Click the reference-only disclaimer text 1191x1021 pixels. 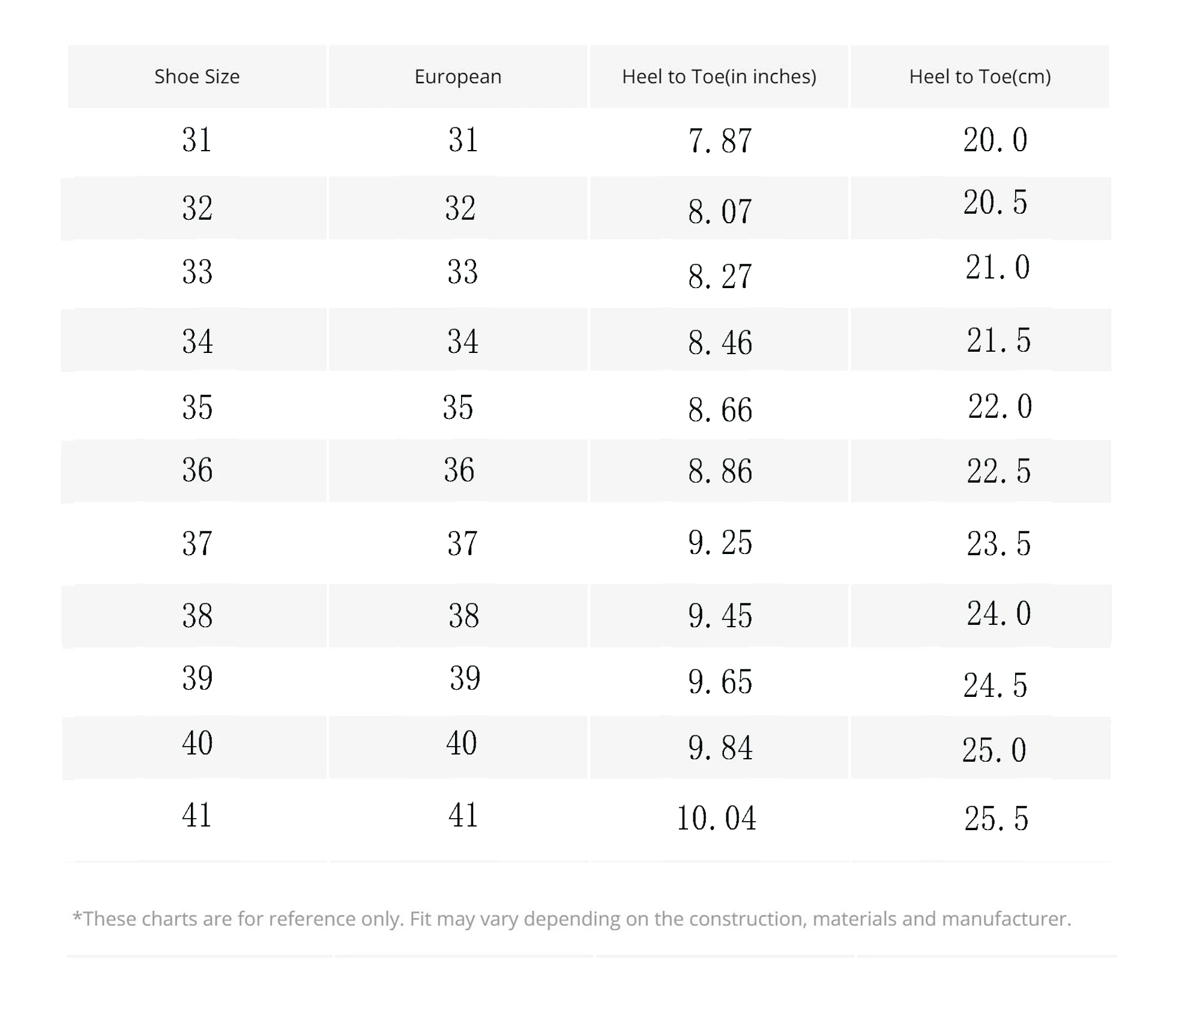(x=571, y=919)
